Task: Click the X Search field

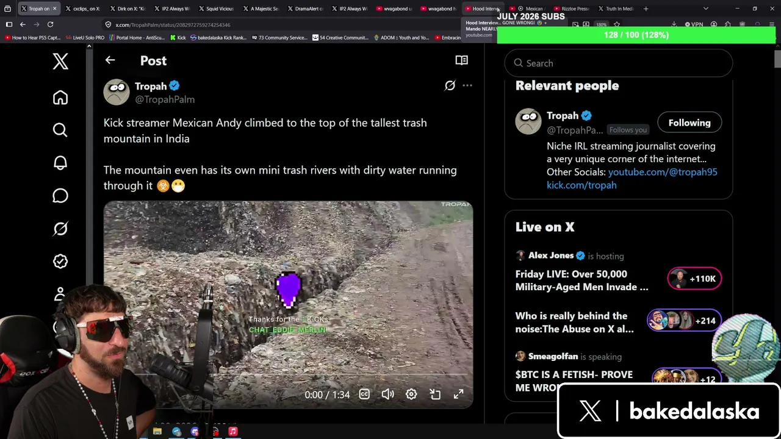Action: pyautogui.click(x=618, y=63)
